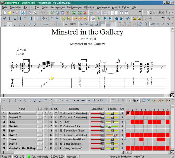Click the floppy disk save icon

(17, 13)
